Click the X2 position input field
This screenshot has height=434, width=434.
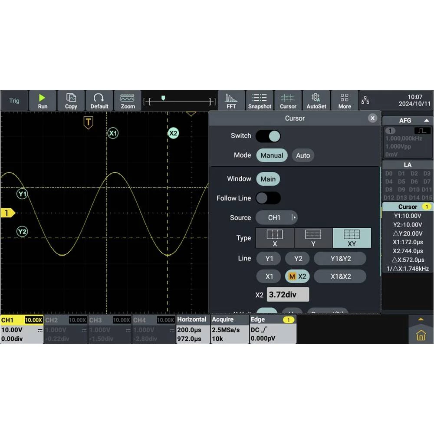coord(288,295)
